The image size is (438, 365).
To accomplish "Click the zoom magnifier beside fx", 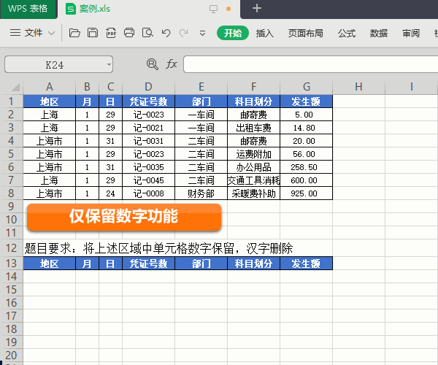I will [152, 64].
